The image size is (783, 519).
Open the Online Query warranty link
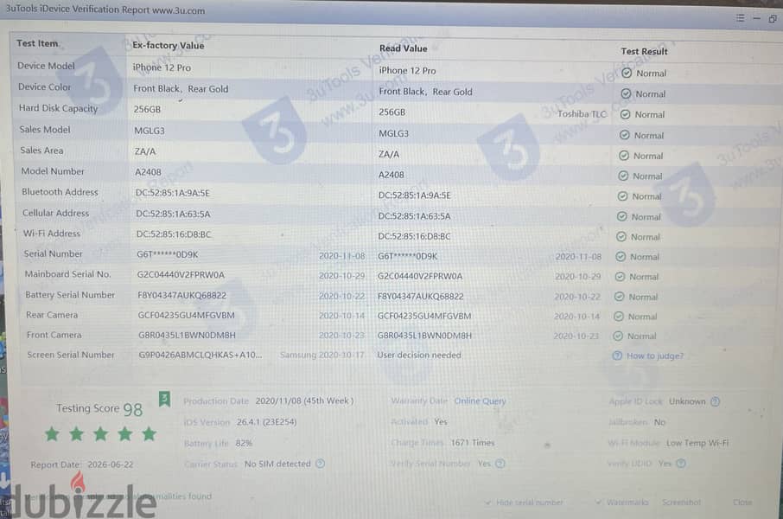click(x=480, y=401)
